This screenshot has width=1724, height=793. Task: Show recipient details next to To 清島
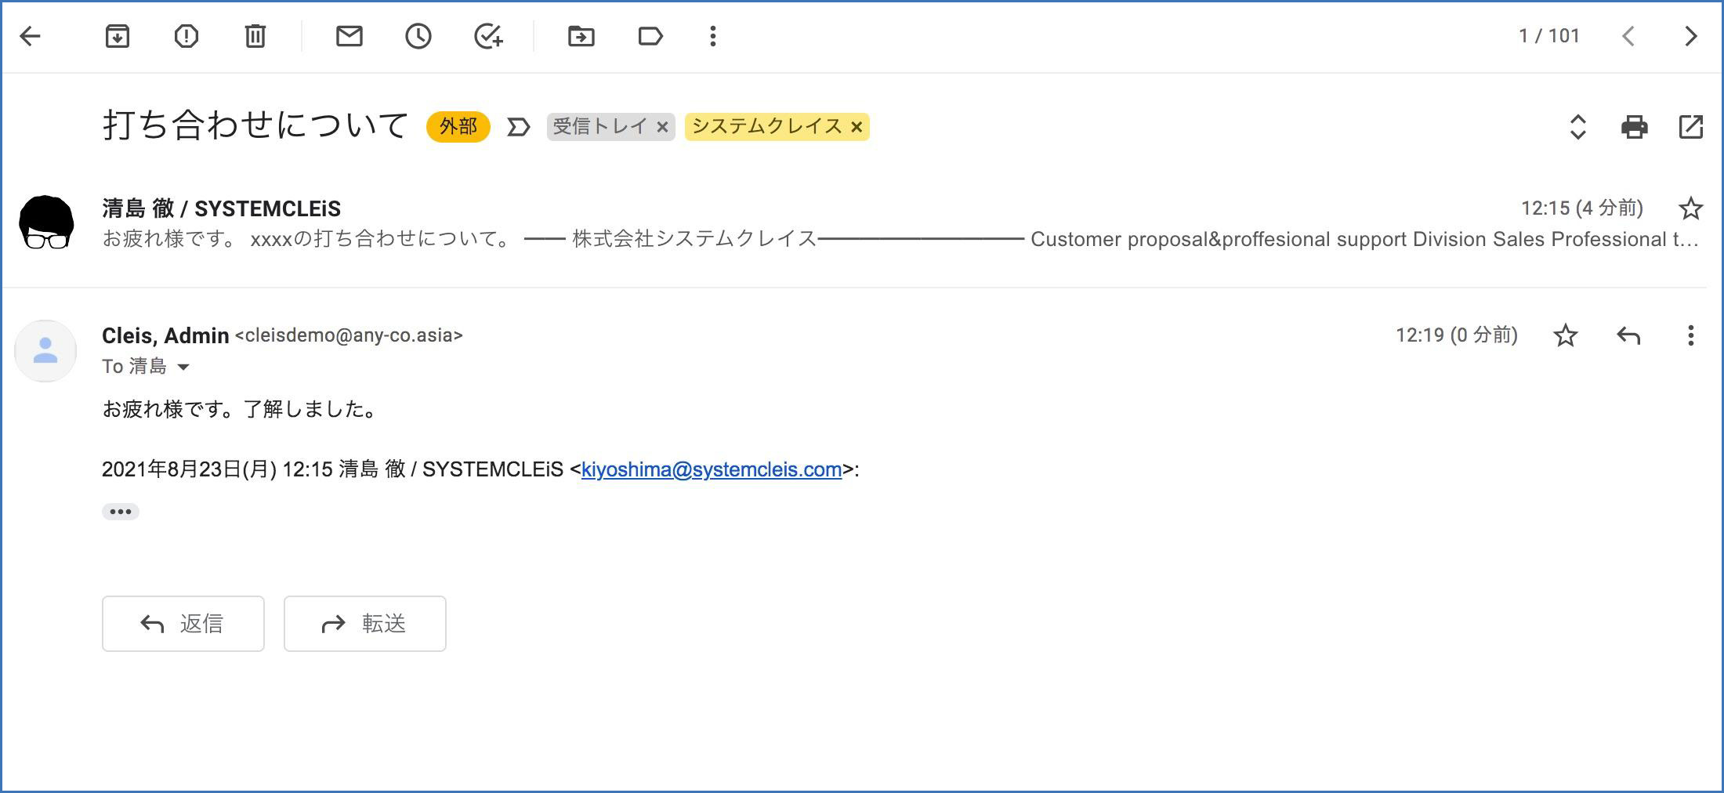(x=183, y=367)
